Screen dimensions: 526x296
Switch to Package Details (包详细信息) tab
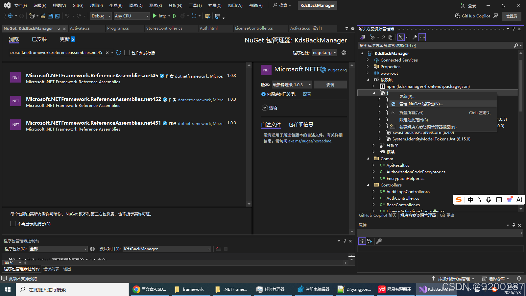[x=301, y=124]
